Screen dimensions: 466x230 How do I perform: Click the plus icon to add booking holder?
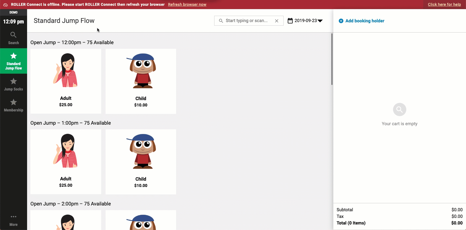[x=341, y=21]
